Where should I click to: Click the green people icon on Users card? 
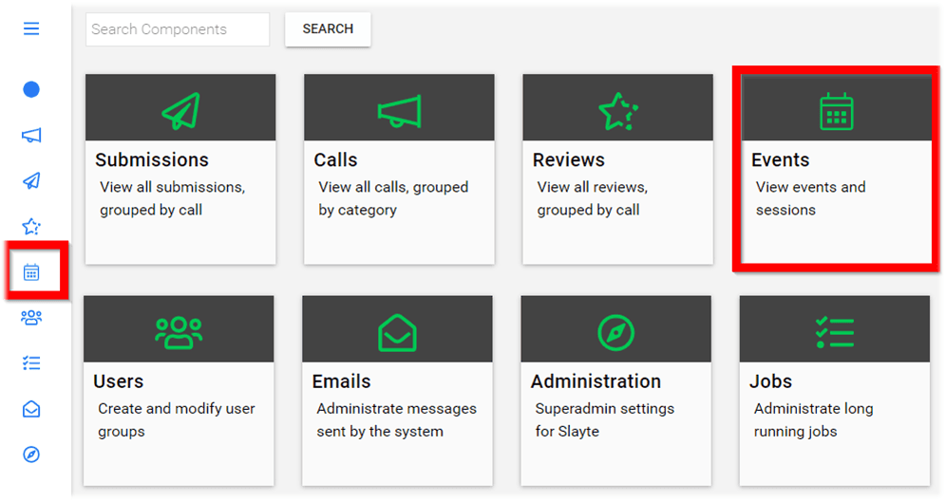coord(179,333)
